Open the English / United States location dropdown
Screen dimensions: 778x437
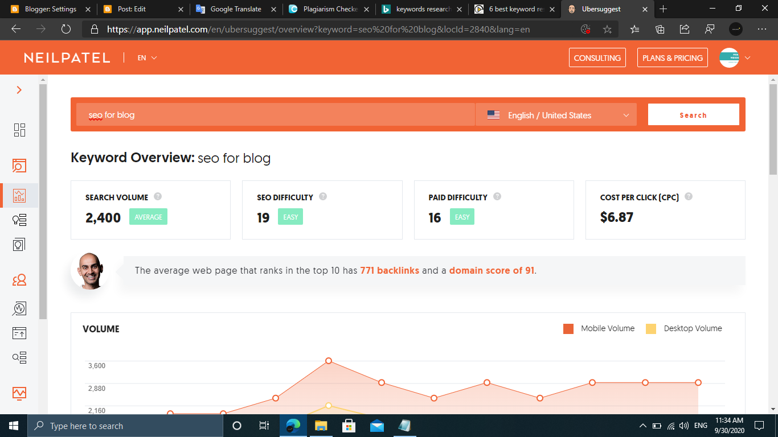pyautogui.click(x=556, y=114)
